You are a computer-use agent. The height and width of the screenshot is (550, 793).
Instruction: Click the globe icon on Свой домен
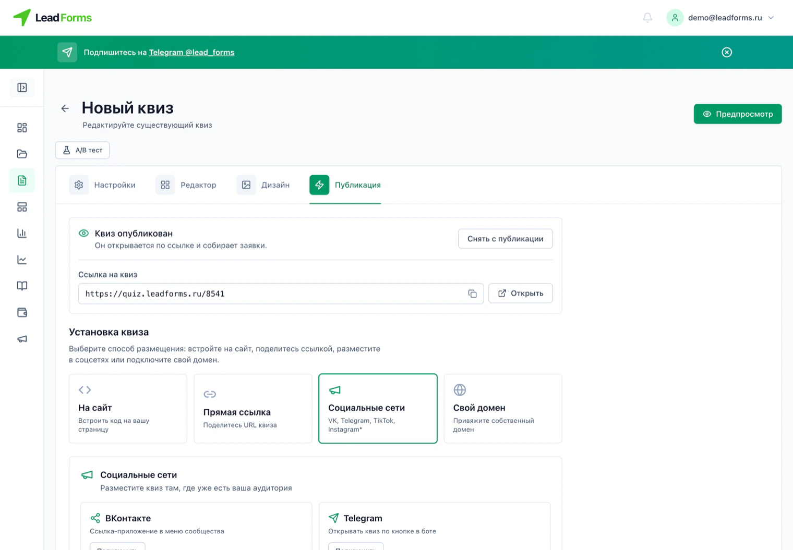(x=460, y=390)
